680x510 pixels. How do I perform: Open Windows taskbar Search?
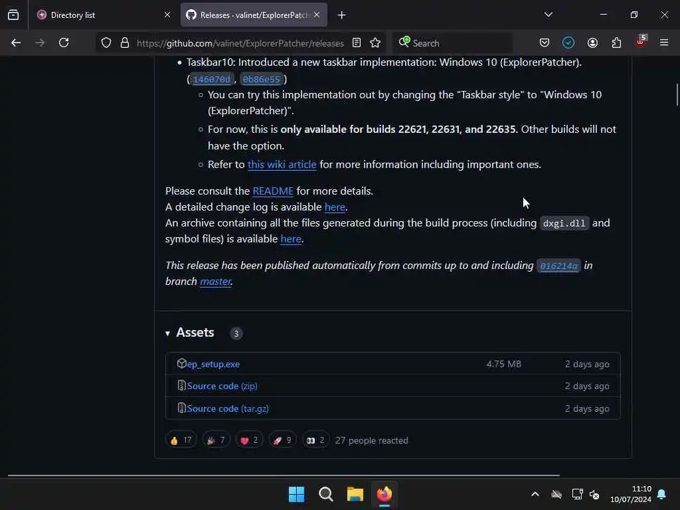click(x=325, y=494)
